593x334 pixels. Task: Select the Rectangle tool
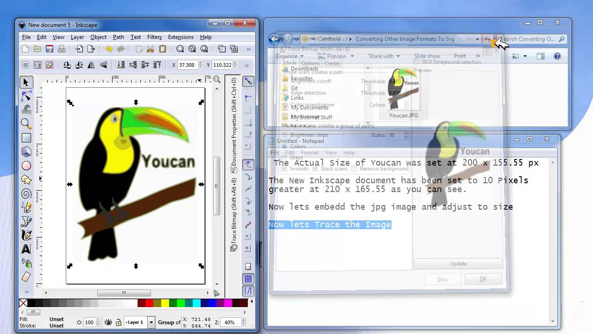point(26,137)
